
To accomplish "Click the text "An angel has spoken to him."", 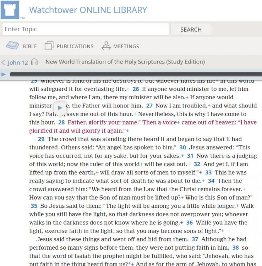I will point(136,148).
